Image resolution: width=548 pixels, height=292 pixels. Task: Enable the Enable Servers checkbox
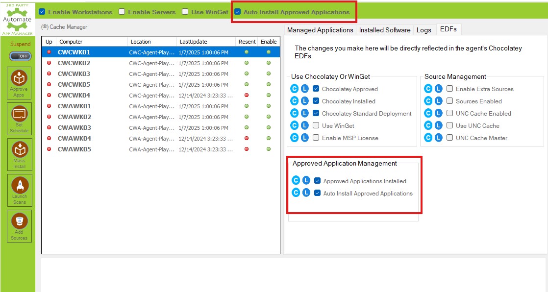(122, 12)
